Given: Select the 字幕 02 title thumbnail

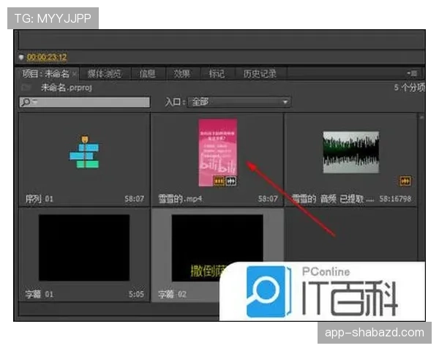Looking at the screenshot, I should (x=217, y=248).
